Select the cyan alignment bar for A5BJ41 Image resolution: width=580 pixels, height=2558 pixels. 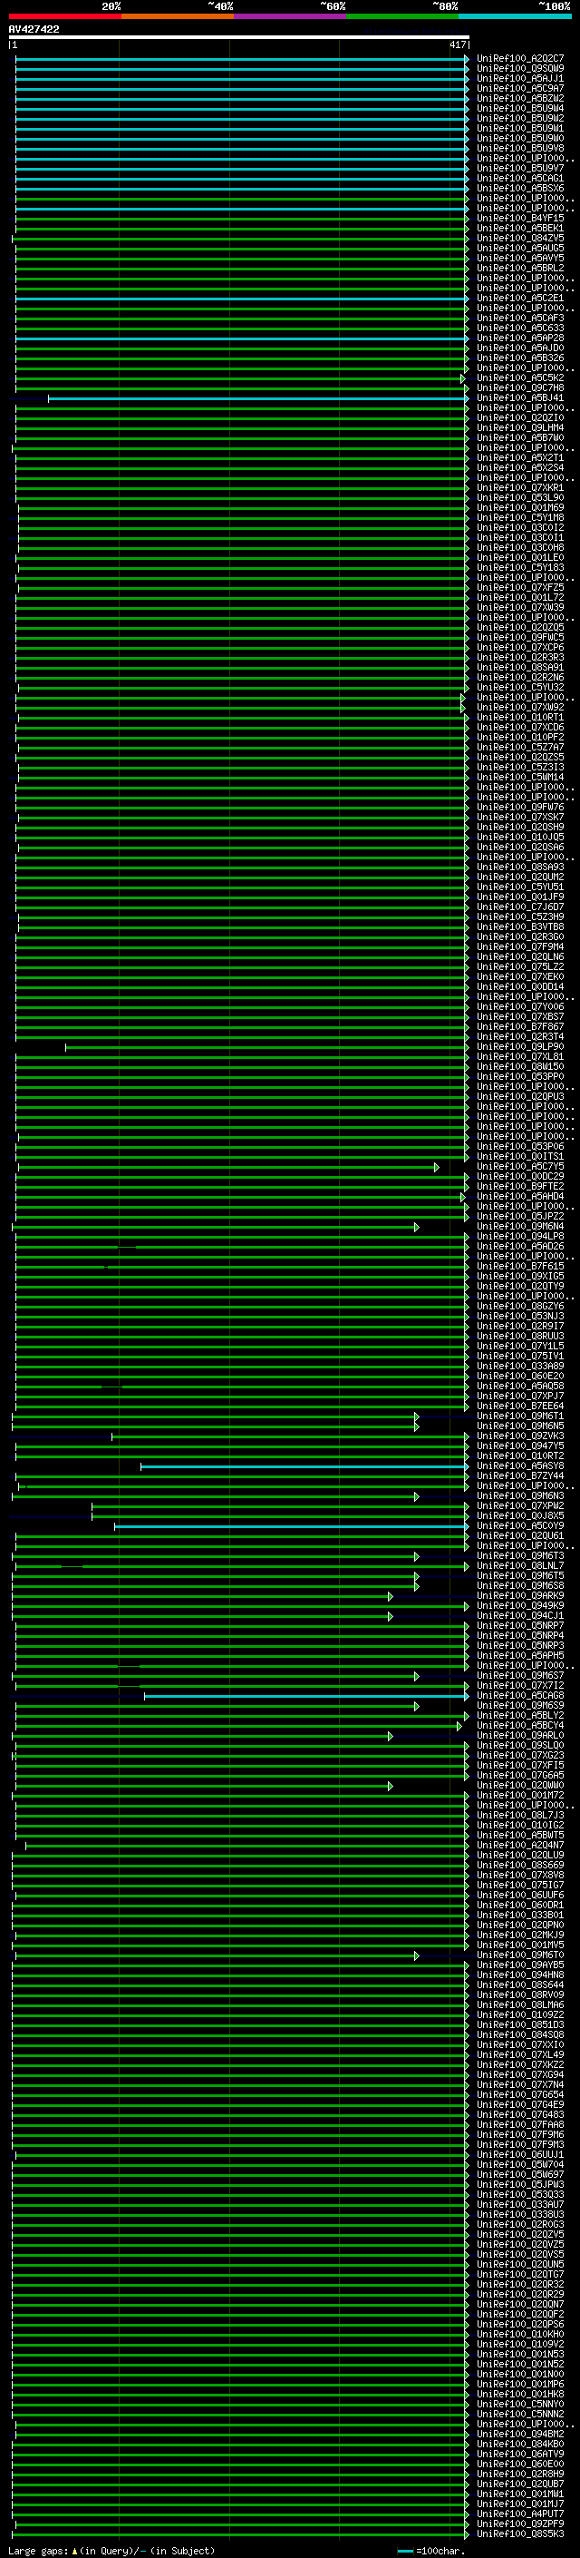(x=257, y=398)
